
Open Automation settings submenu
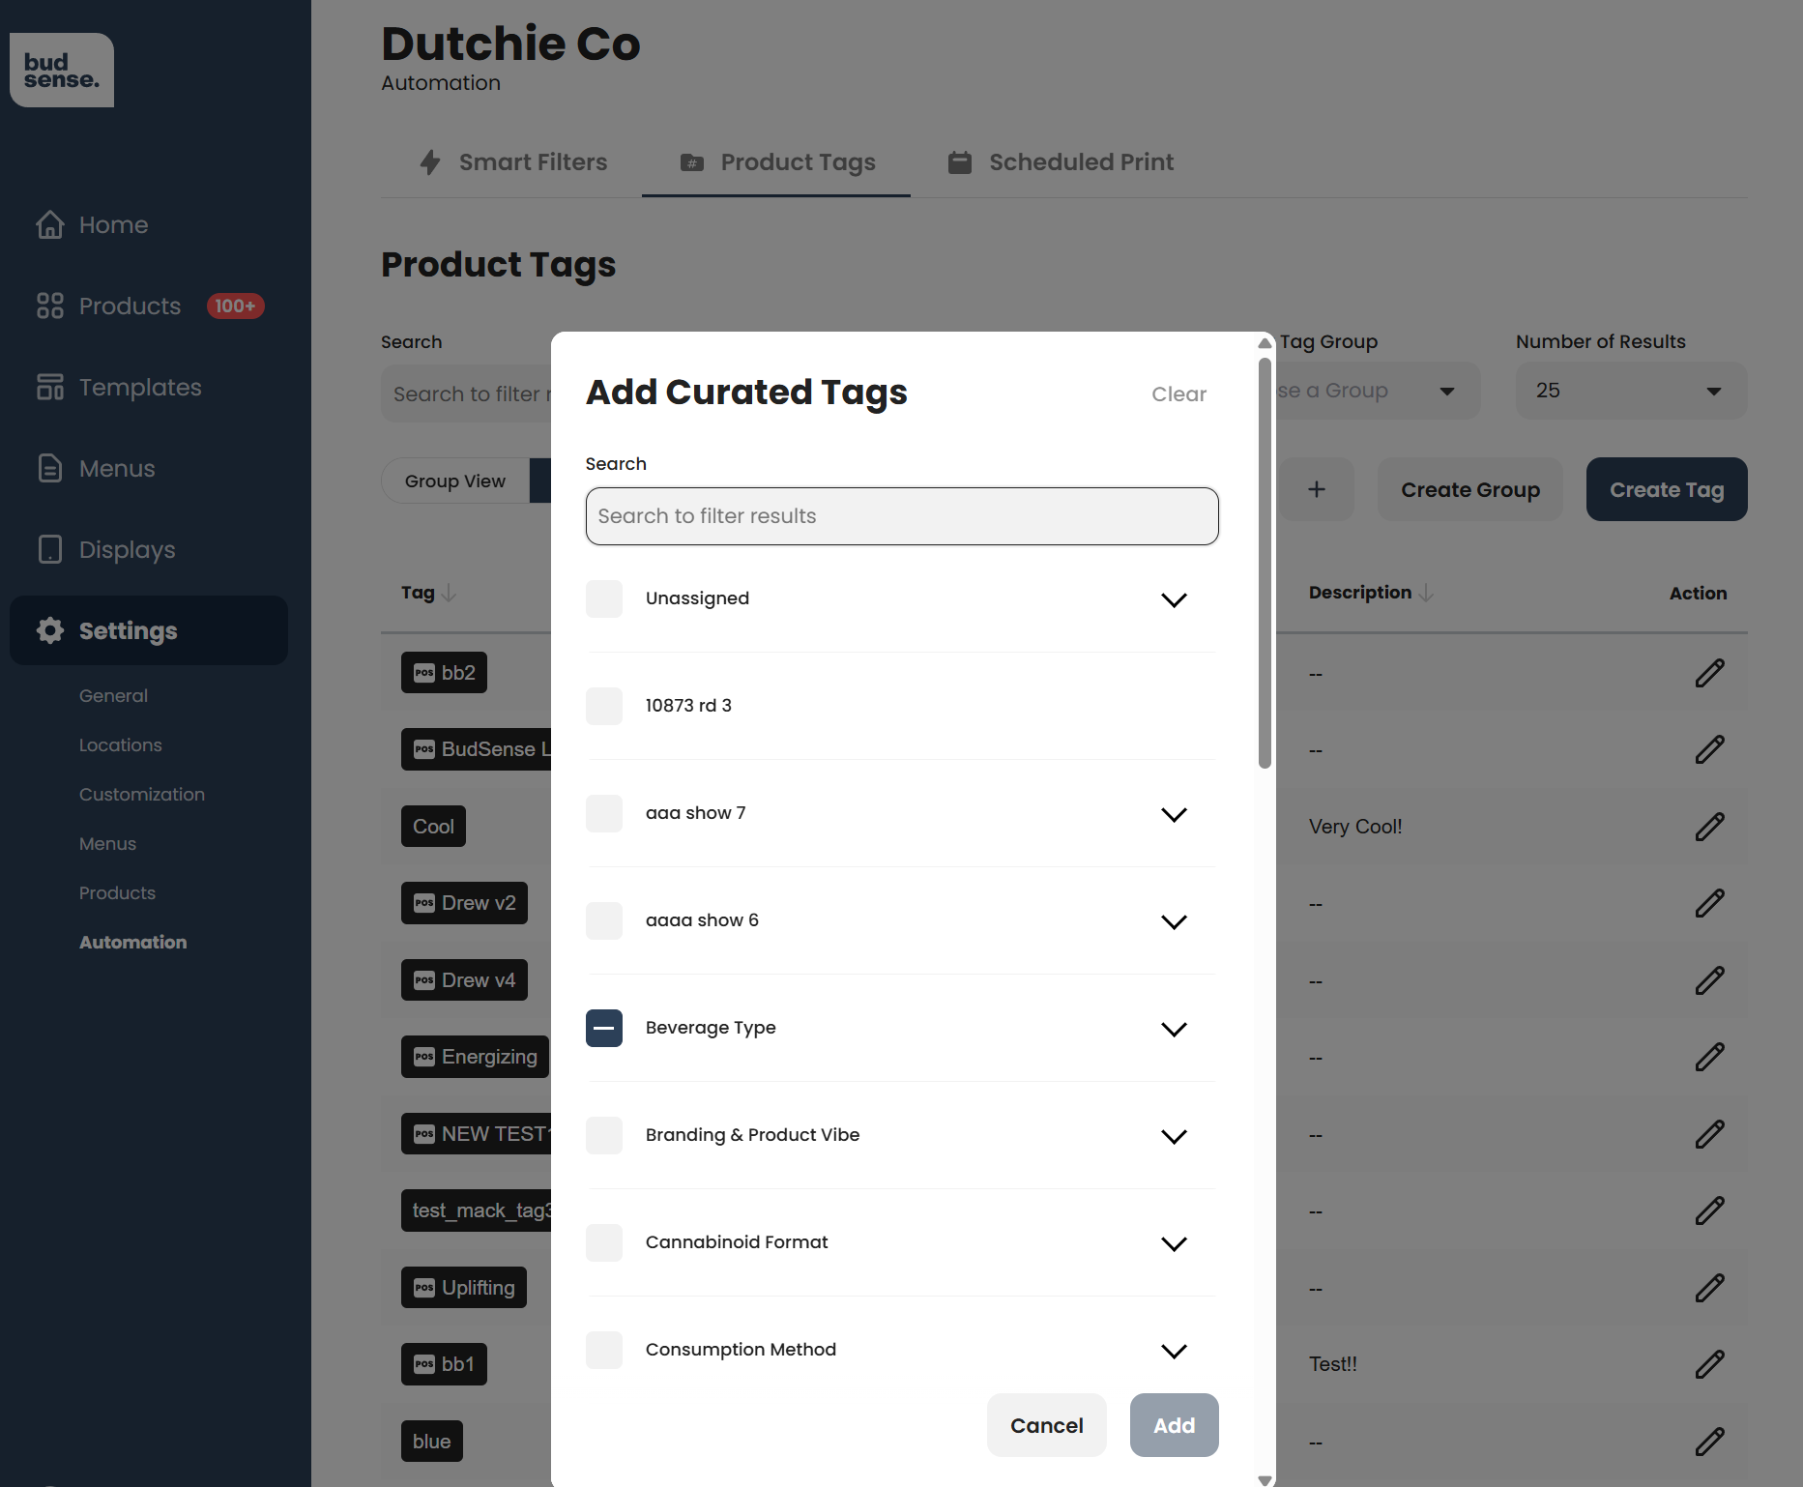tap(133, 943)
